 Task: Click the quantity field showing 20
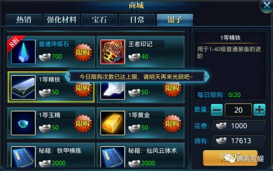coord(238,110)
